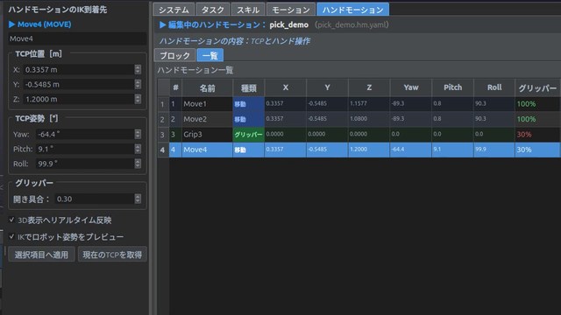
Task: Adjust the Pitch spinner arrows
Action: coord(138,149)
